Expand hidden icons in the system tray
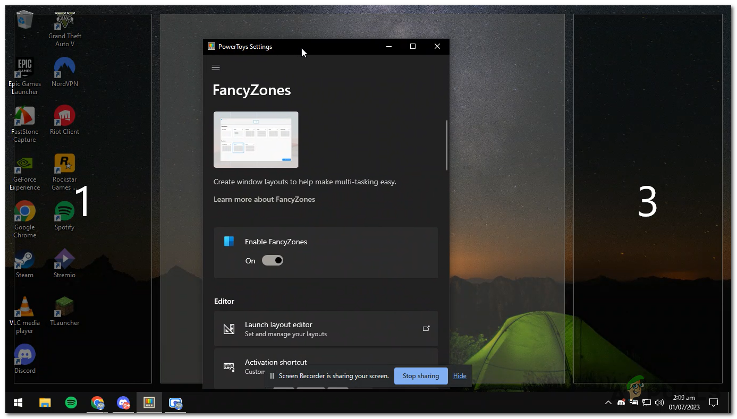This screenshot has width=737, height=419. (608, 403)
